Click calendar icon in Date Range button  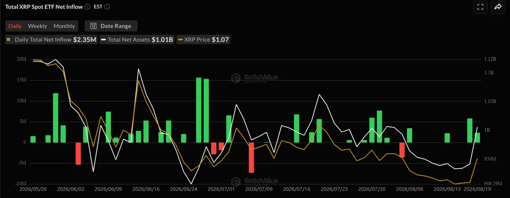pos(93,26)
